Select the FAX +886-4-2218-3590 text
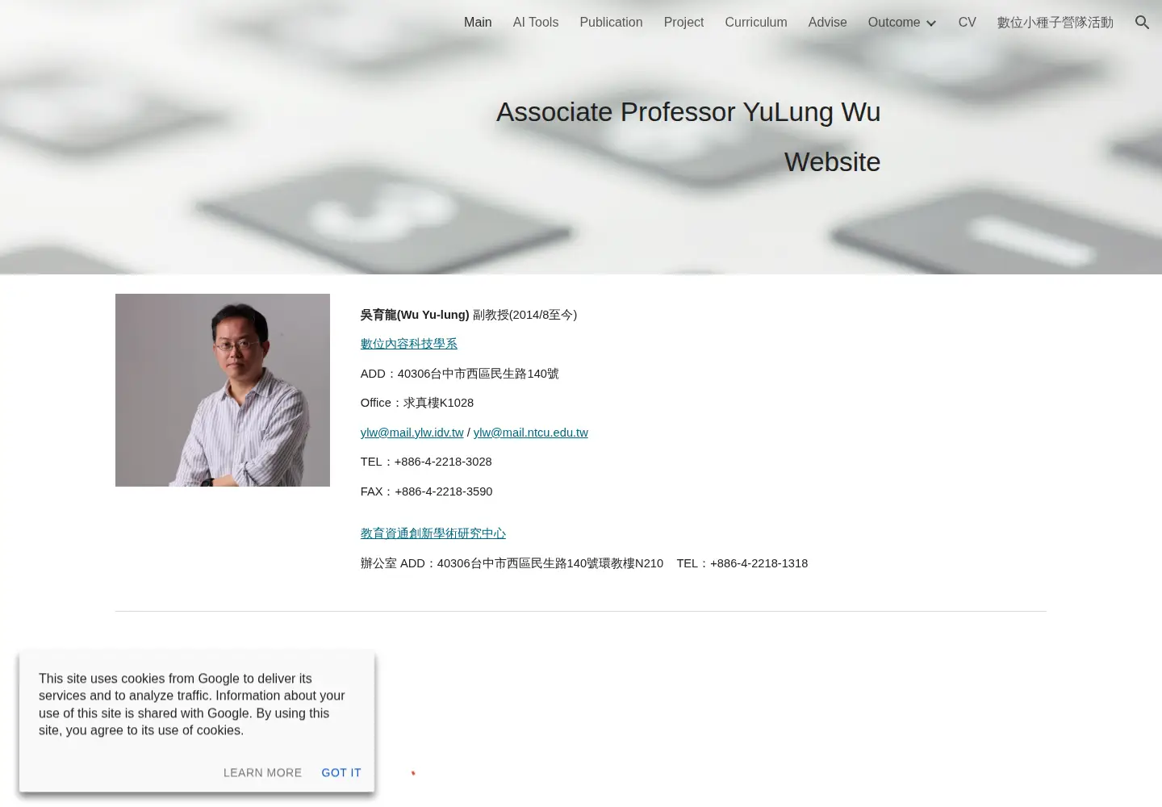The width and height of the screenshot is (1162, 807). 427,491
